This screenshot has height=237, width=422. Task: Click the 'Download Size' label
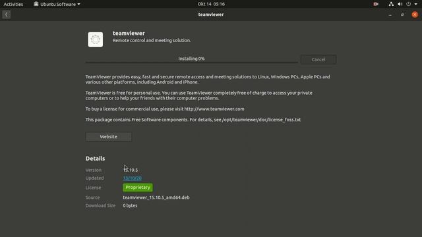click(100, 205)
